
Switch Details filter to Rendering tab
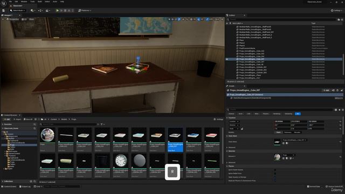tap(277, 114)
